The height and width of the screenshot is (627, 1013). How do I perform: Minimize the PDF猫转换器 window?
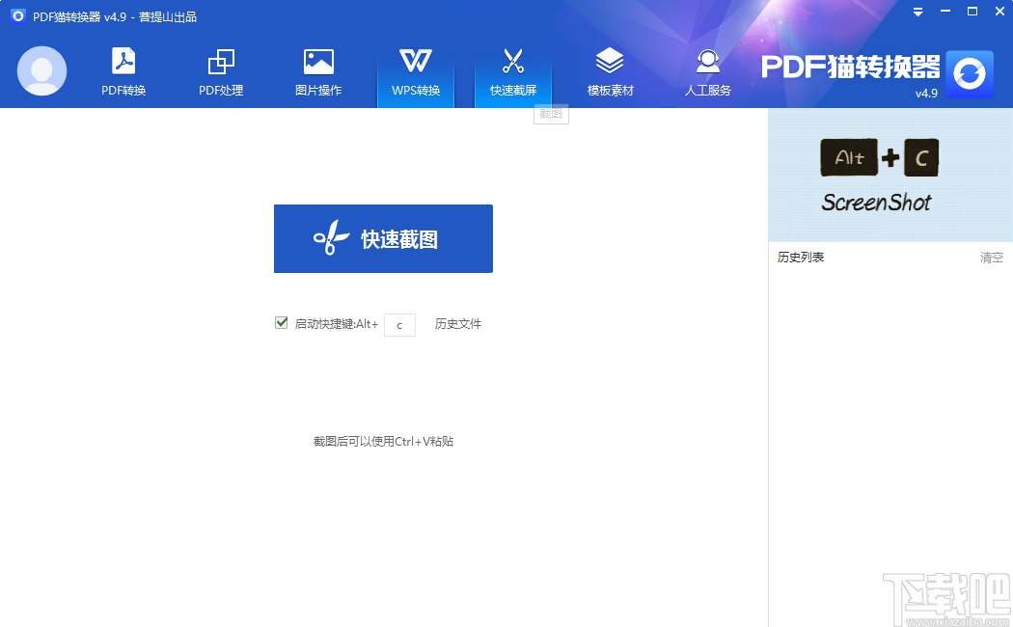tap(945, 12)
